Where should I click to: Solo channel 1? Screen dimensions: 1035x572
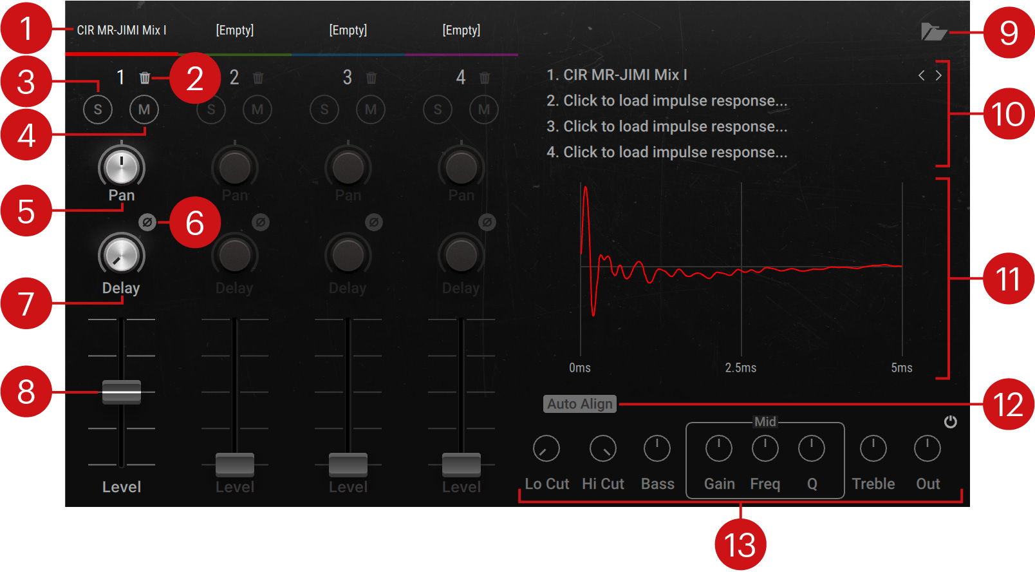[x=98, y=110]
